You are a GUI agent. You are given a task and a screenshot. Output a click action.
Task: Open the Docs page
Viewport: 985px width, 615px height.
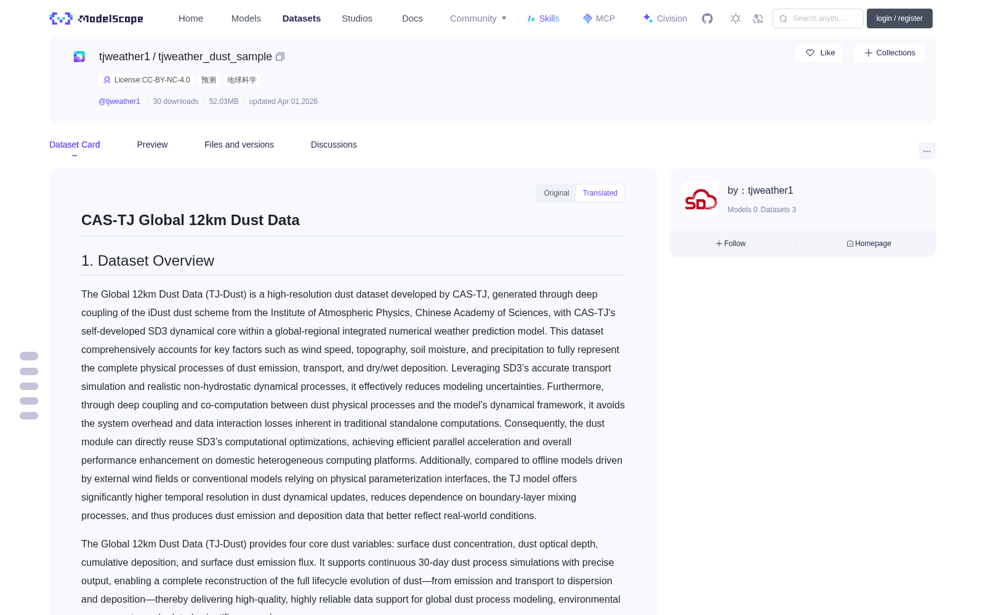point(412,18)
